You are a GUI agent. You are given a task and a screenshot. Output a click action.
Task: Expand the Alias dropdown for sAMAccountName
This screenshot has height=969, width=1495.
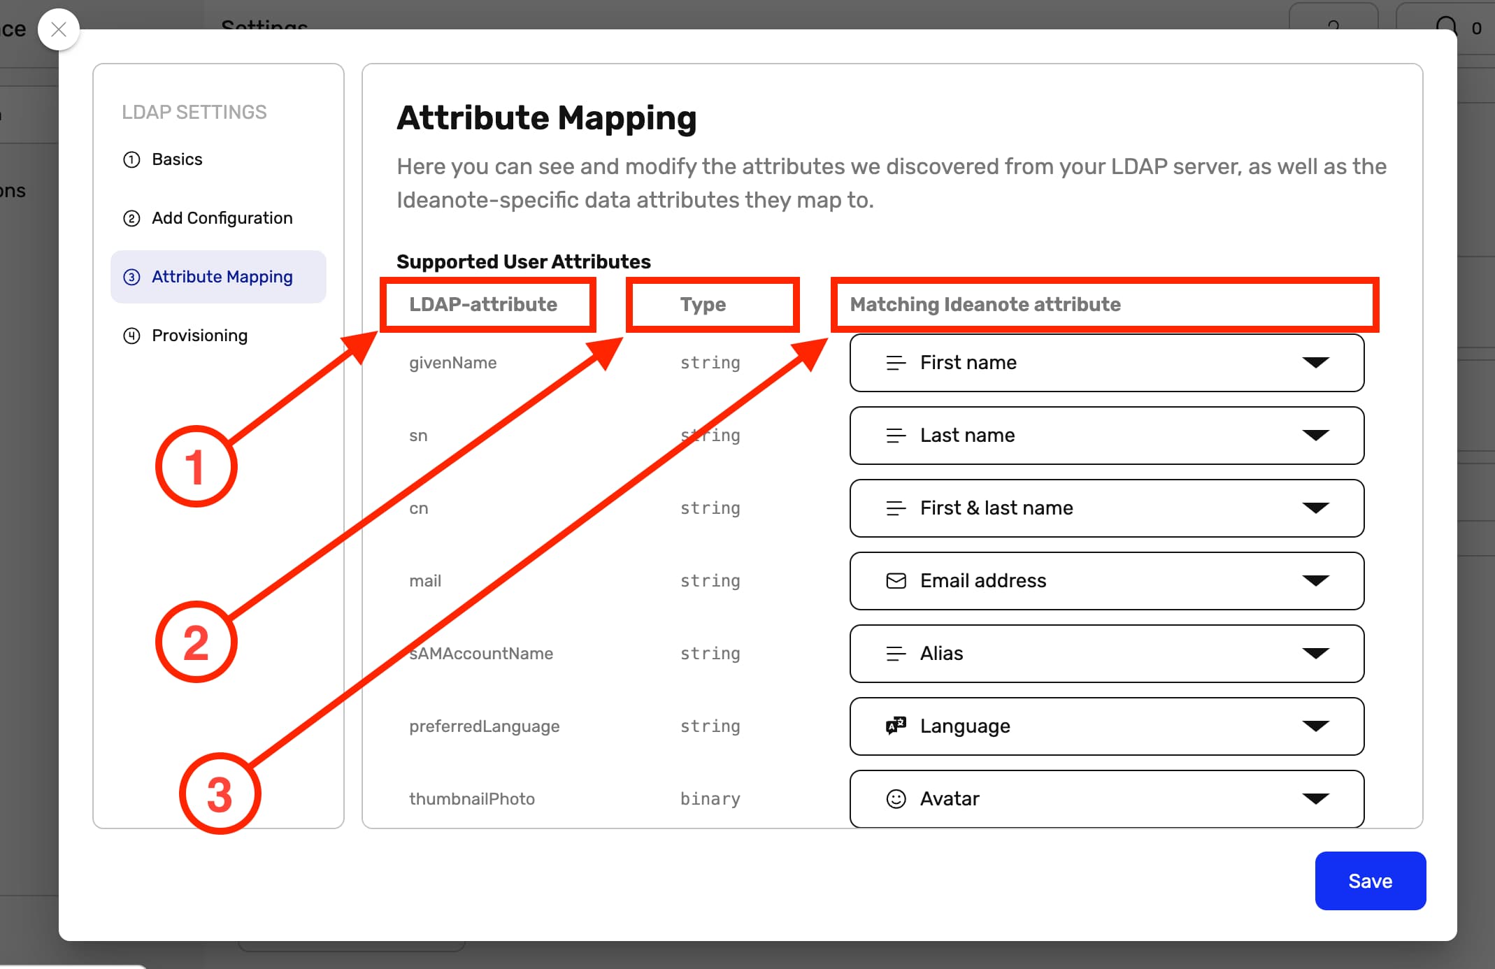click(1315, 654)
